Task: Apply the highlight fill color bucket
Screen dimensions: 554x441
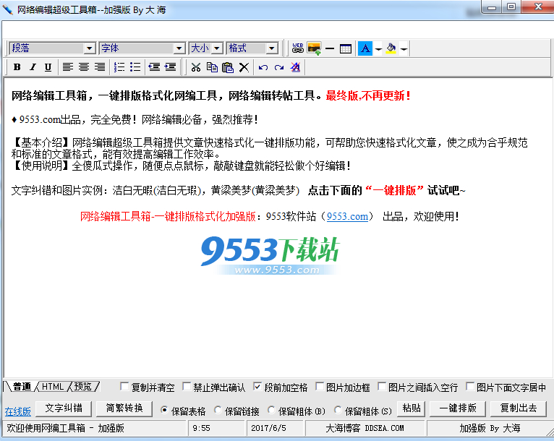Action: 391,48
